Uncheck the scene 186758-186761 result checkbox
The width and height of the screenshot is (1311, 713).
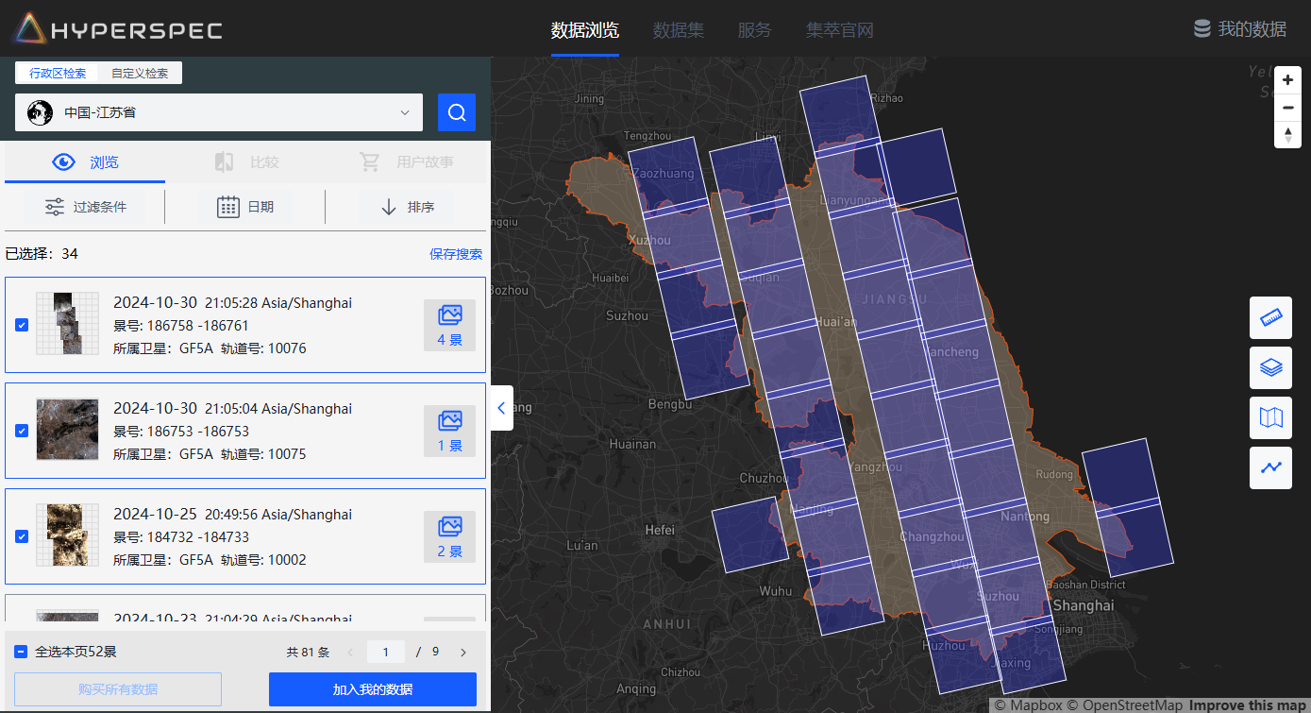(x=22, y=325)
